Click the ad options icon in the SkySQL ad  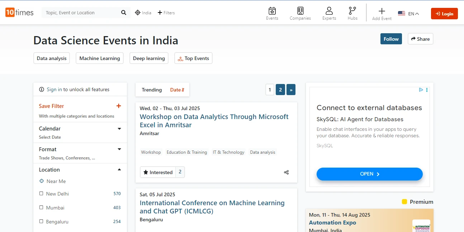point(427,90)
